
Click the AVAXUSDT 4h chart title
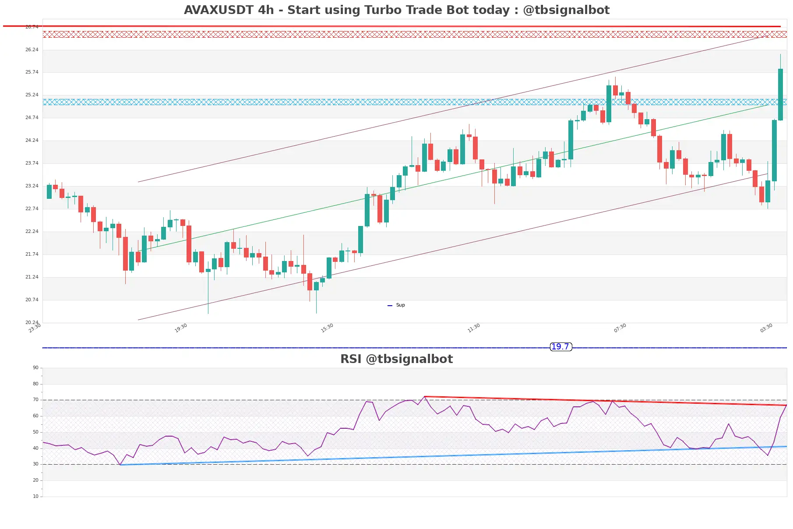[396, 10]
